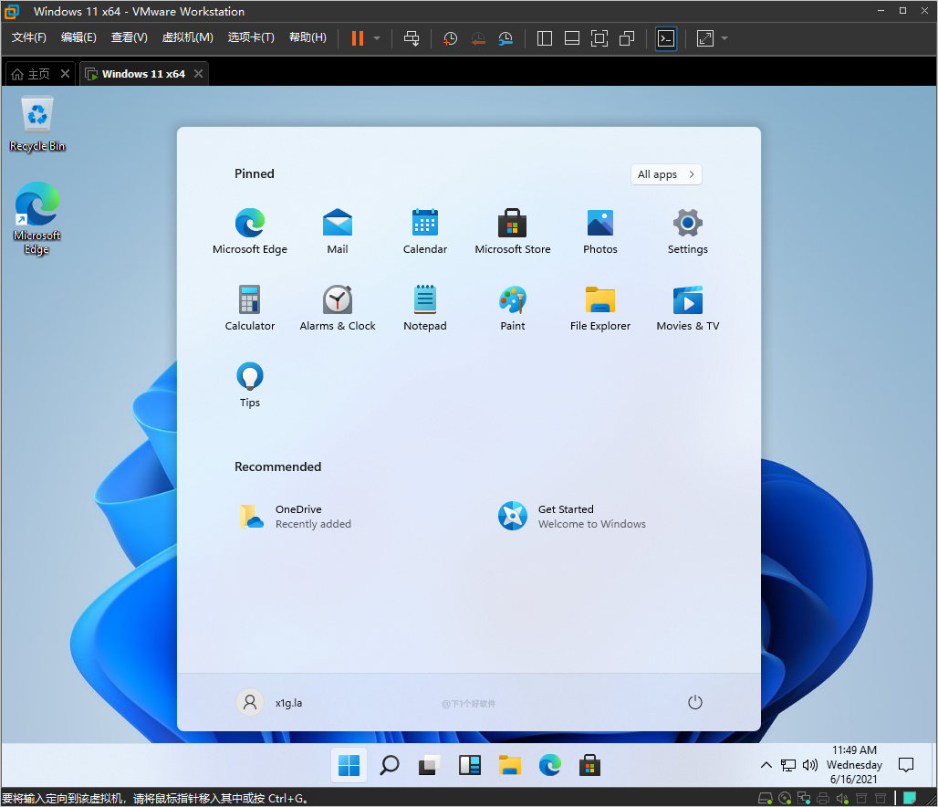Click the power button in the Start menu

click(695, 702)
